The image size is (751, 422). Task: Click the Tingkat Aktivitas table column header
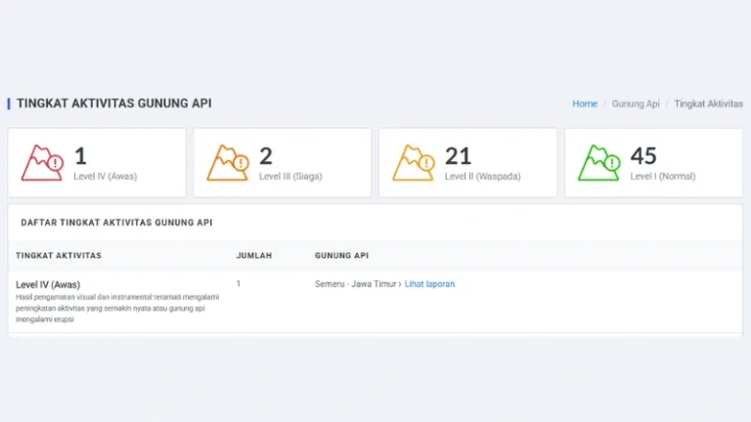coord(59,256)
